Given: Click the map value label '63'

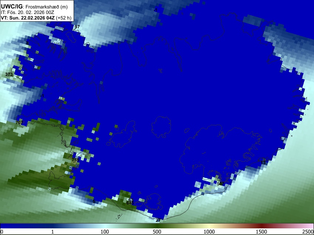Looking at the screenshot, I should (x=131, y=200).
